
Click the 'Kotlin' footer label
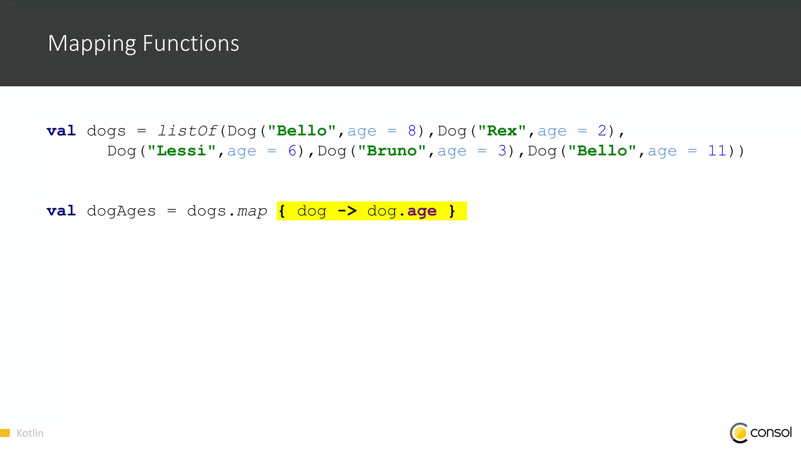[x=30, y=433]
